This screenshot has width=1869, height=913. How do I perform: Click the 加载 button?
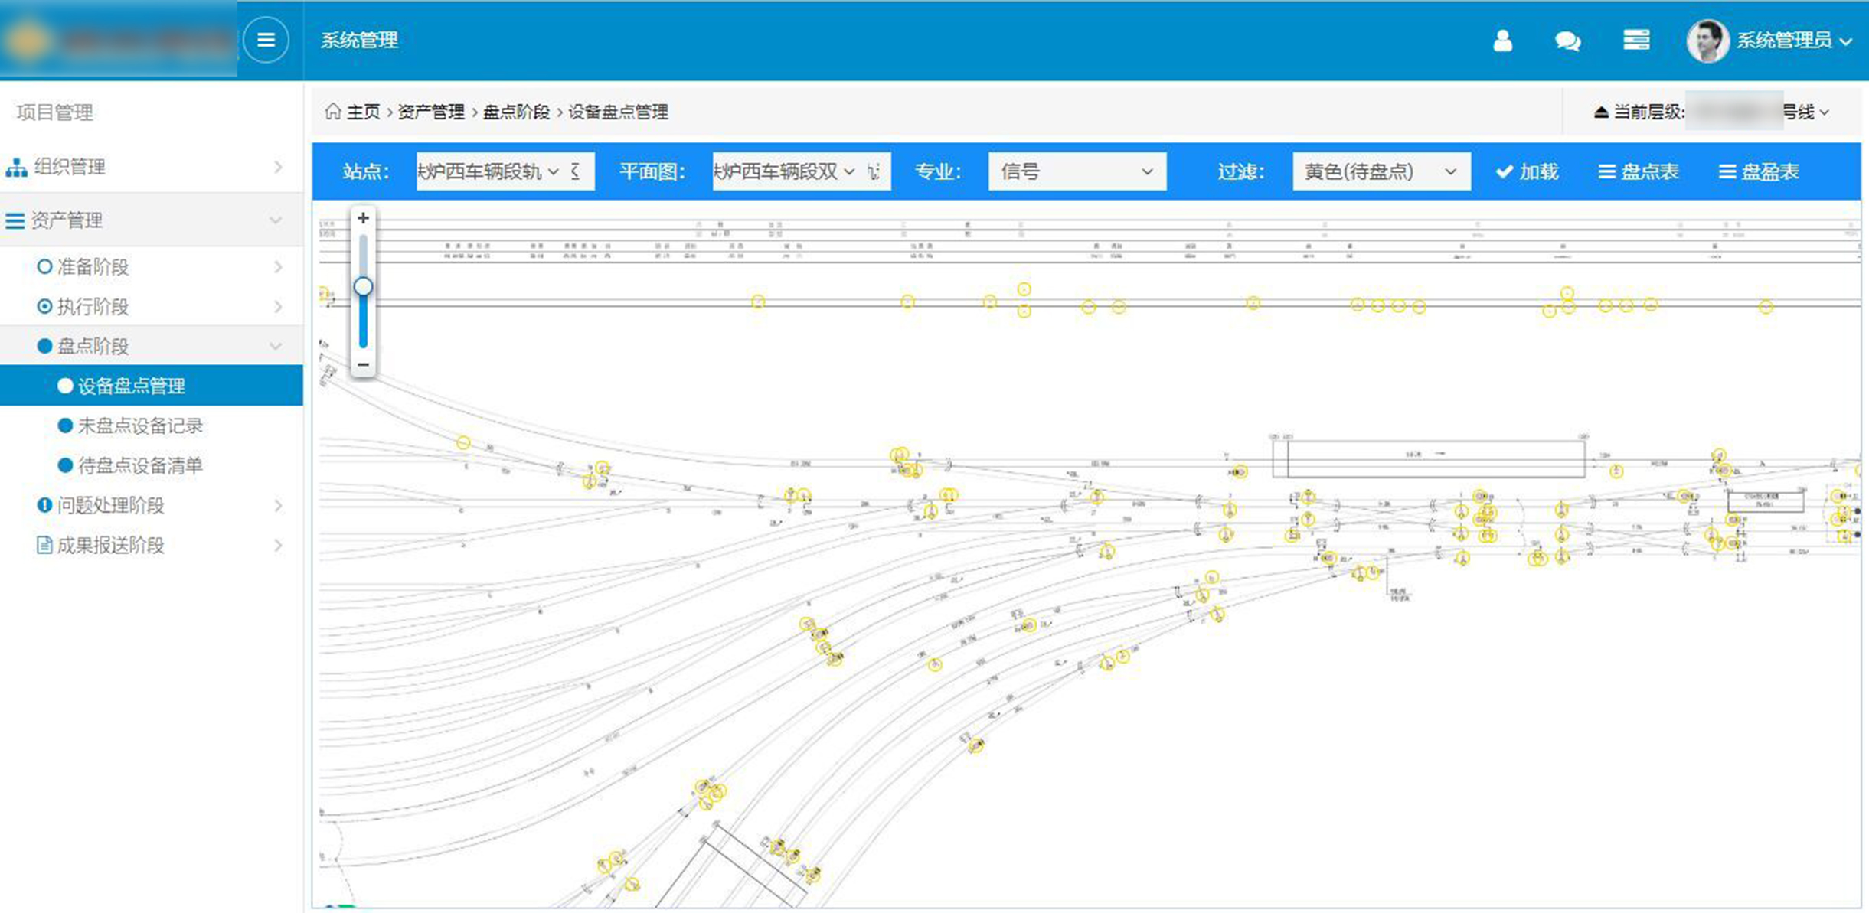pyautogui.click(x=1528, y=171)
